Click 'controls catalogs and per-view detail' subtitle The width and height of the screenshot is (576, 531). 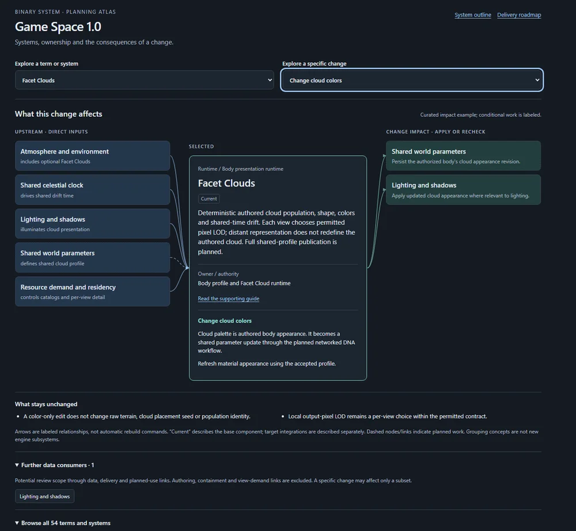pyautogui.click(x=62, y=297)
